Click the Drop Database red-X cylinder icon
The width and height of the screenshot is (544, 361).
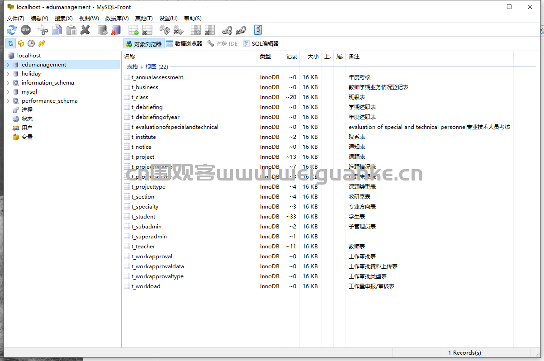tap(116, 30)
